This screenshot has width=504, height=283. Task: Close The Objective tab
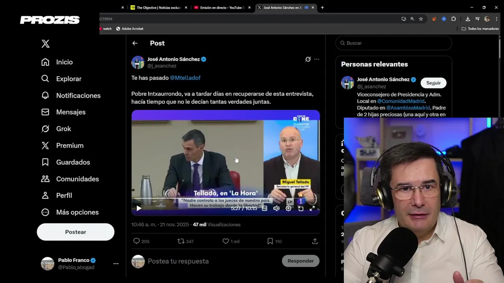tap(186, 7)
